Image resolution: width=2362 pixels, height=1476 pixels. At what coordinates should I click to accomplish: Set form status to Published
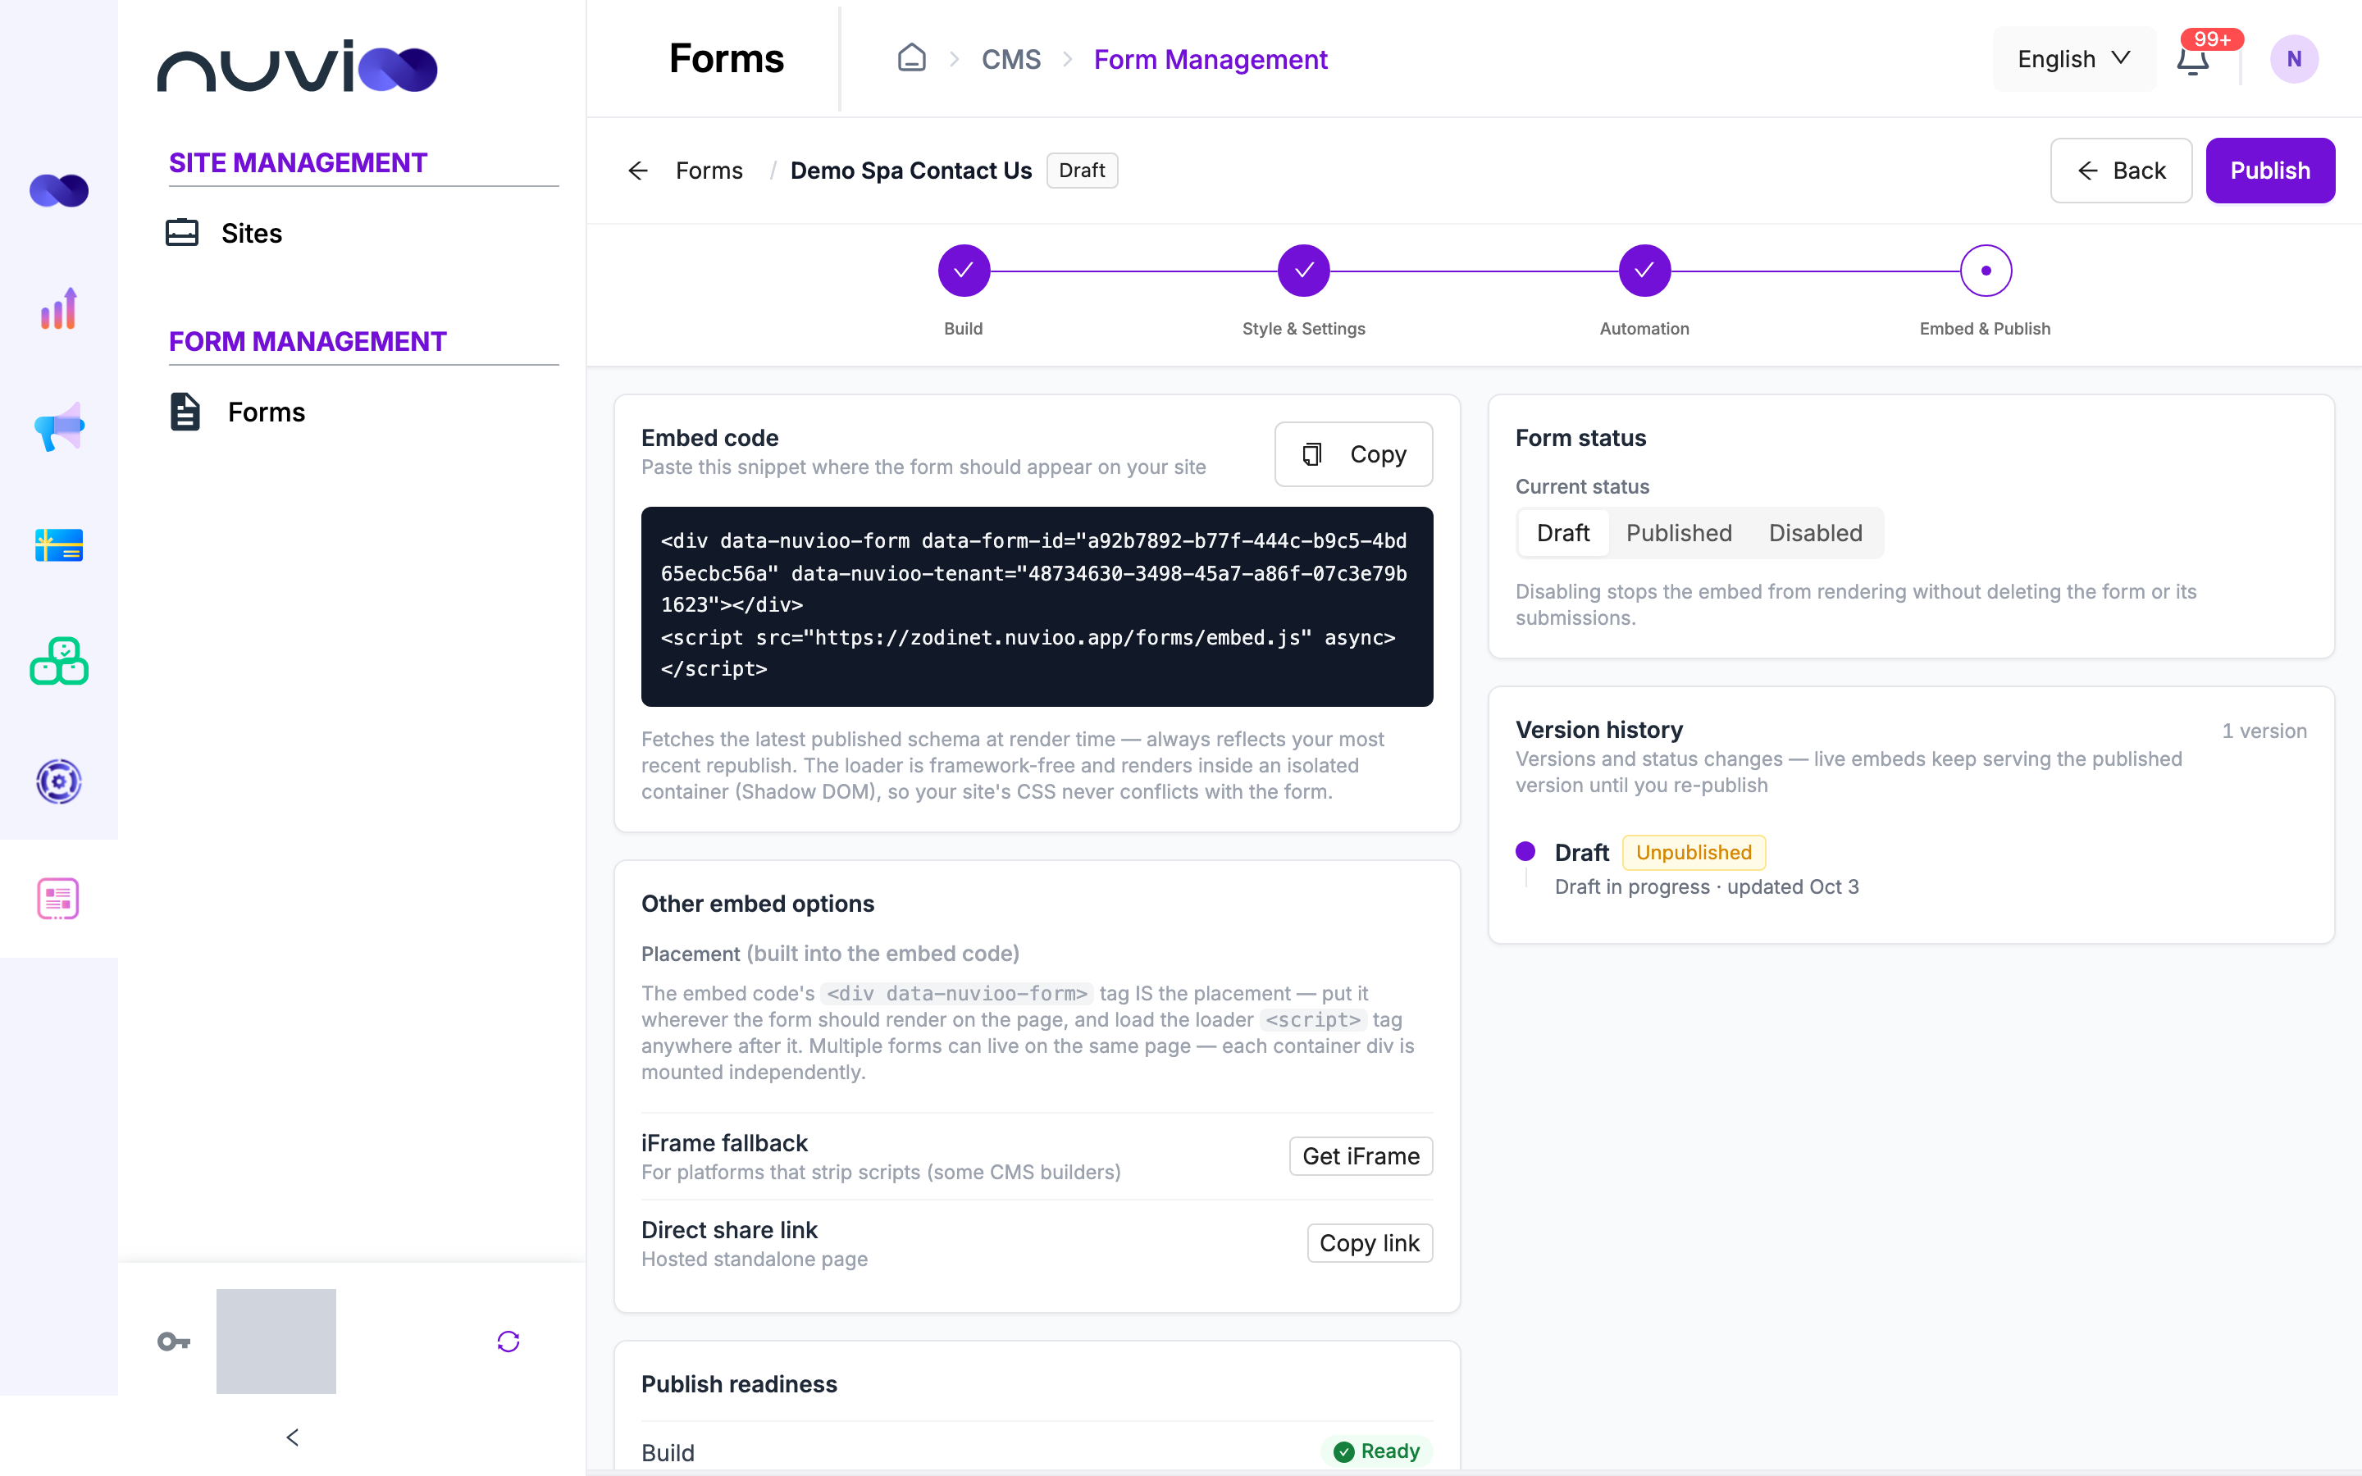(x=1678, y=533)
